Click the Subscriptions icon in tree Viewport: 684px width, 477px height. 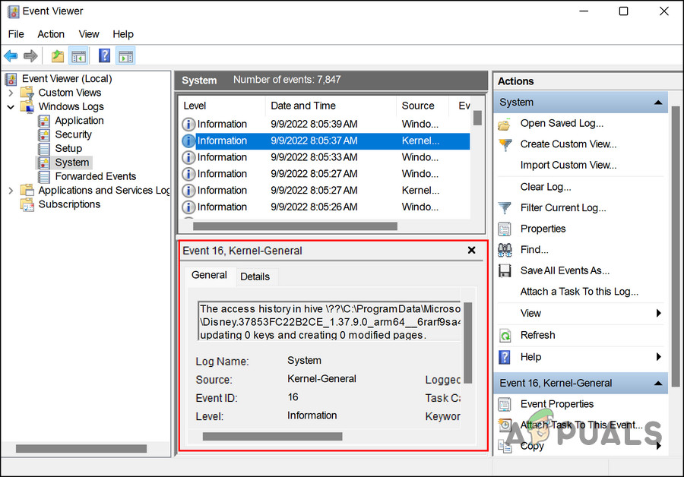pyautogui.click(x=27, y=204)
